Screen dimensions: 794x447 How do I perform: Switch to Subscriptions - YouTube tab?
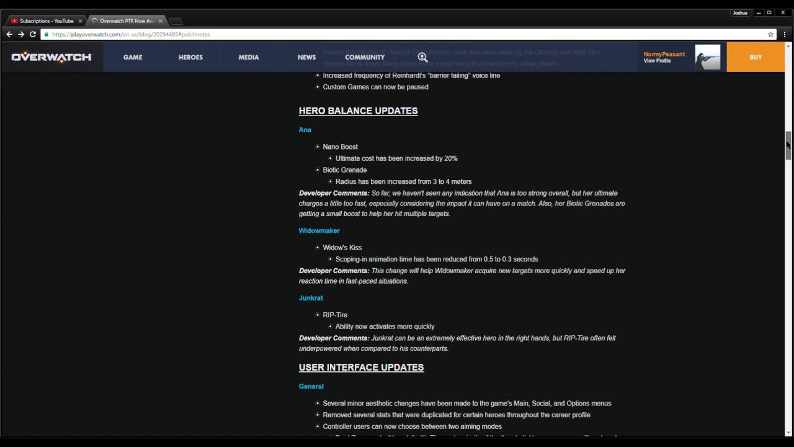(x=45, y=21)
